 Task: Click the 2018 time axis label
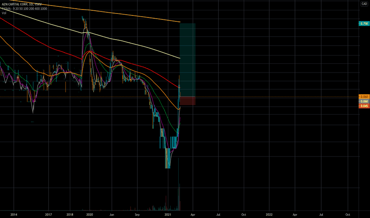click(70, 214)
